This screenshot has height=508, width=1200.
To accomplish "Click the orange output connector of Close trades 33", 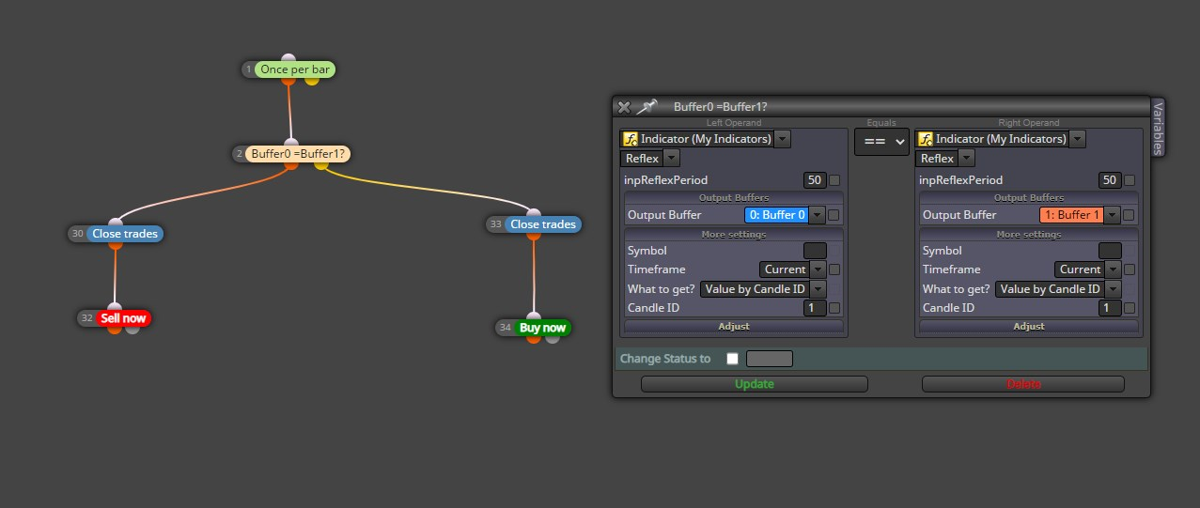I will coord(534,235).
